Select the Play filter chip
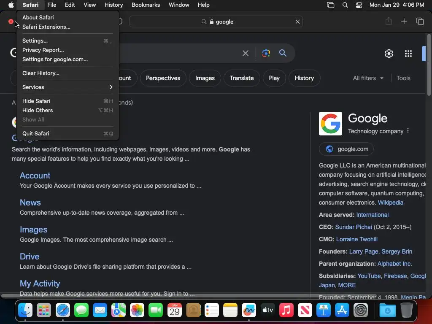Viewport: 432px width, 324px height. 274,78
